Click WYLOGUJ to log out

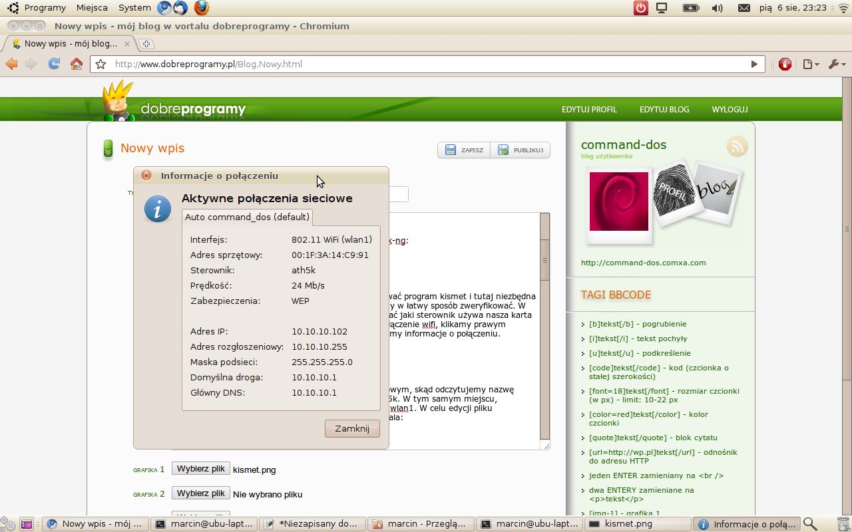pos(730,110)
